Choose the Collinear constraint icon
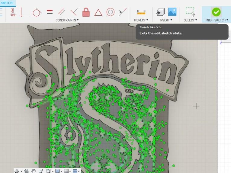The width and height of the screenshot is (231, 173). point(122,12)
